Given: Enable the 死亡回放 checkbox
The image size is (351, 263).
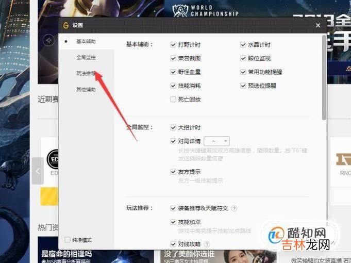Looking at the screenshot, I should 174,99.
